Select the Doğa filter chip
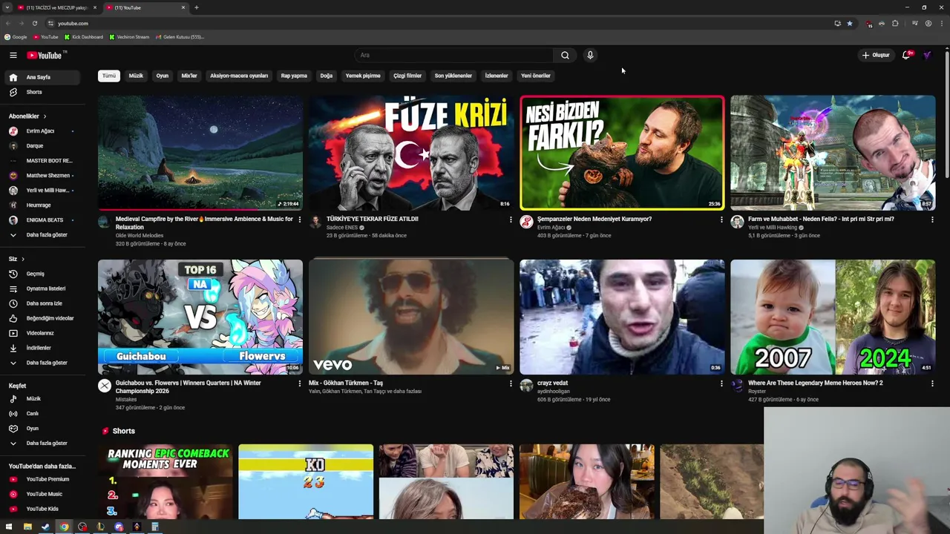The image size is (950, 534). pos(326,76)
